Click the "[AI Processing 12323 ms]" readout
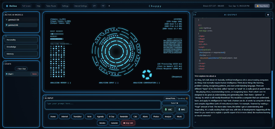The image size is (275, 129). tap(170, 64)
